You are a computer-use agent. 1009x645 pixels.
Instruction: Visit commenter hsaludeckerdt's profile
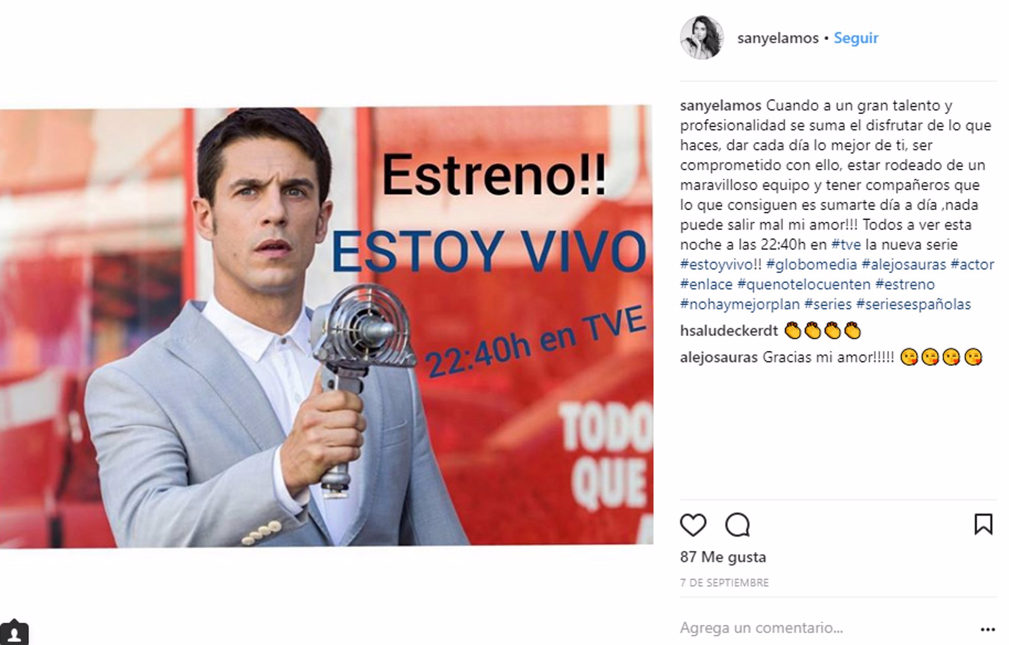click(x=728, y=331)
